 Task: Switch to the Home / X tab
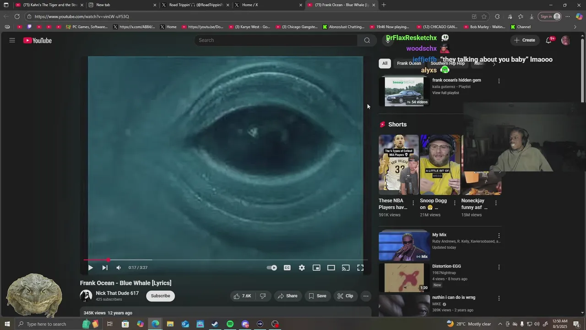click(268, 5)
